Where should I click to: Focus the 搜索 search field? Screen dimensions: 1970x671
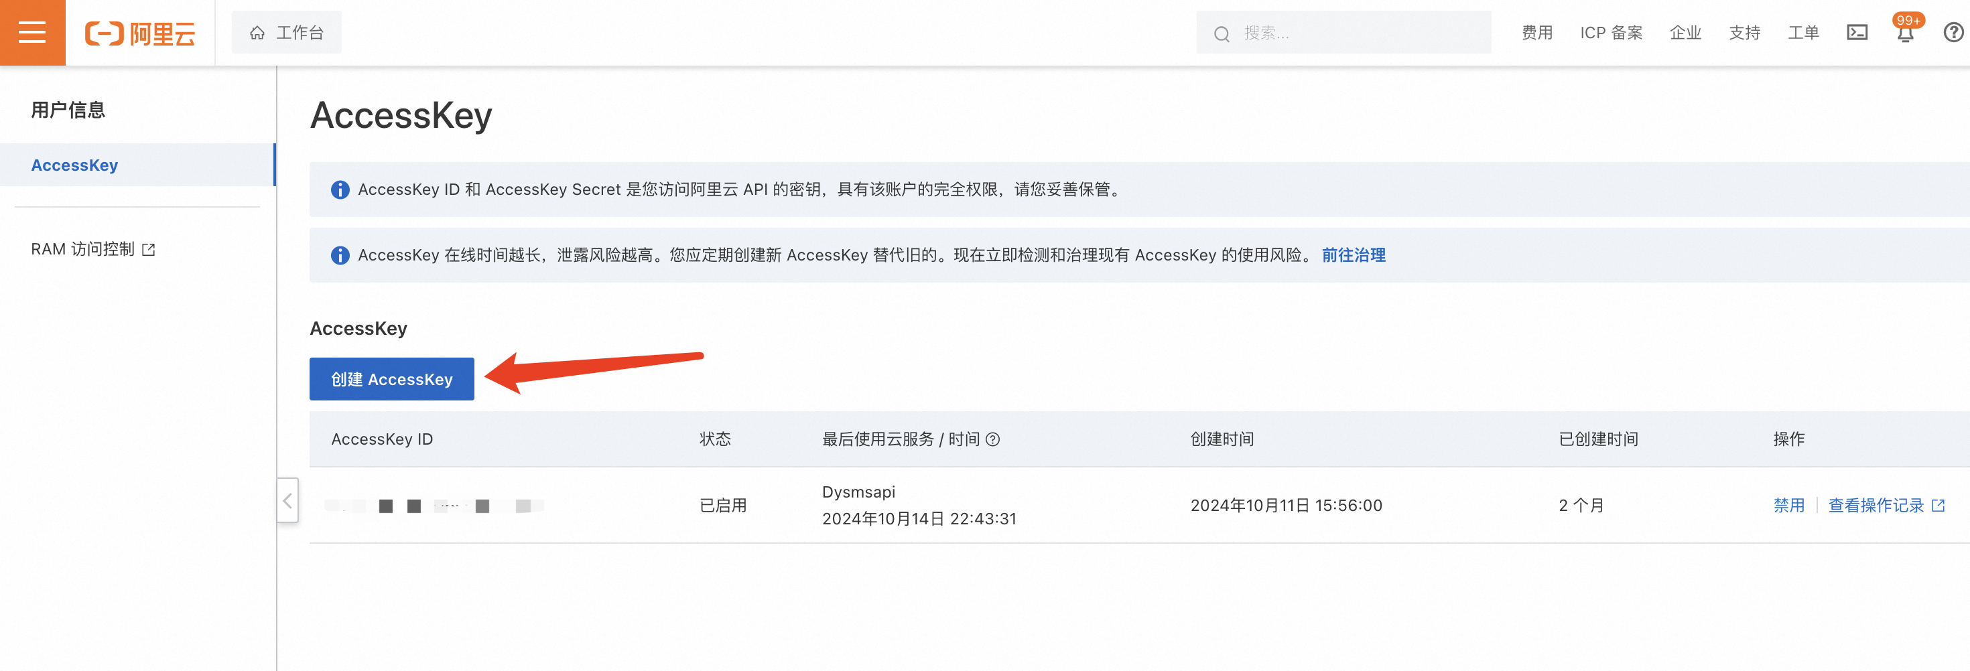1343,33
